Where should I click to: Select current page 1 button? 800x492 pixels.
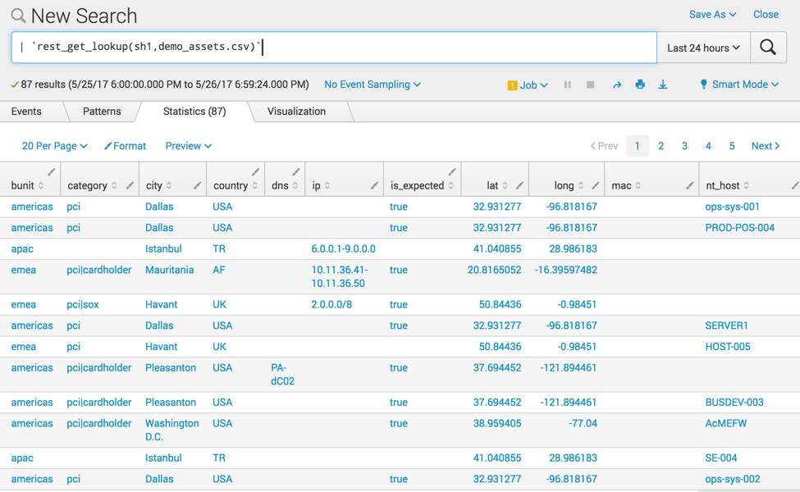point(638,146)
